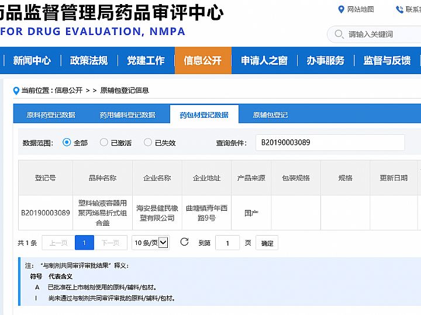Click the 查询条件 input field
The height and width of the screenshot is (315, 421).
tap(330, 142)
